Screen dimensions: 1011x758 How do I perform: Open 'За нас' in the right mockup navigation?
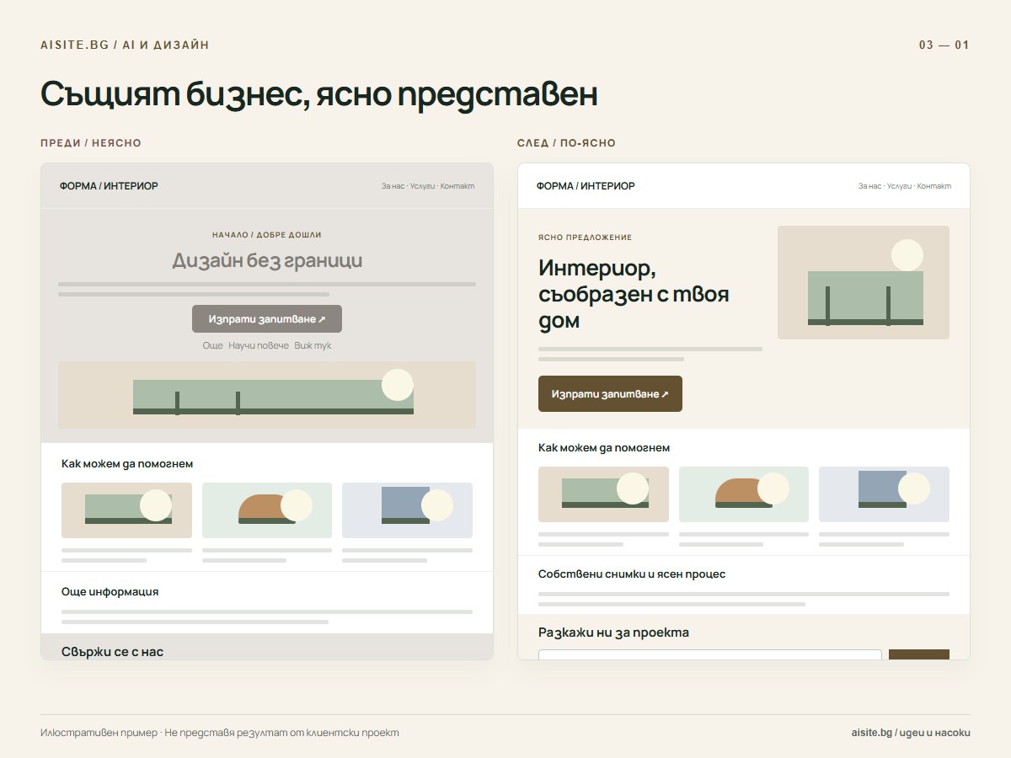coord(869,186)
